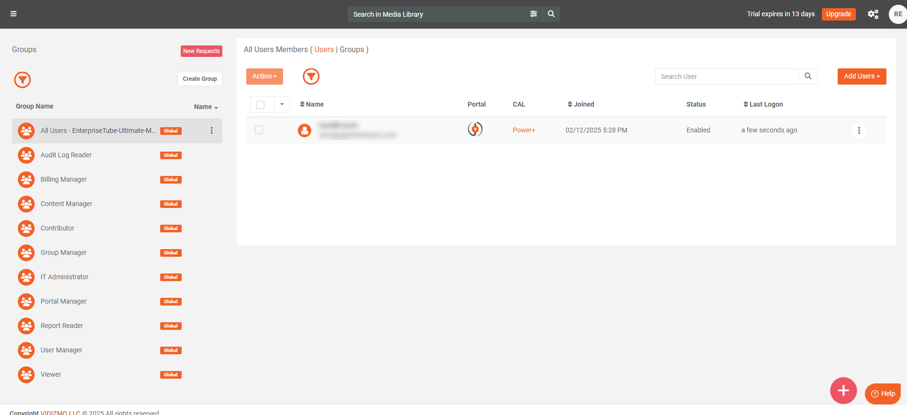The image size is (907, 415).
Task: Click the groups filter funnel icon
Action: pos(22,80)
